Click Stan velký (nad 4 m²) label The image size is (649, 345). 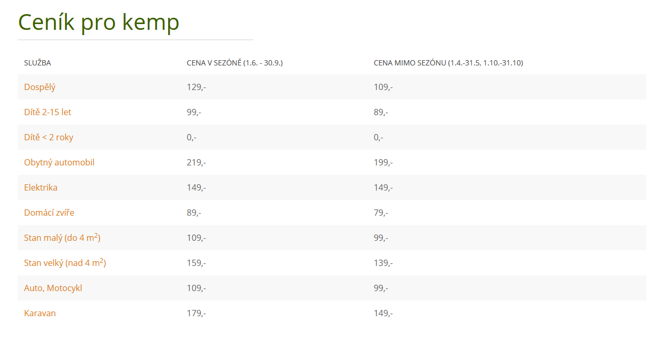click(x=65, y=263)
